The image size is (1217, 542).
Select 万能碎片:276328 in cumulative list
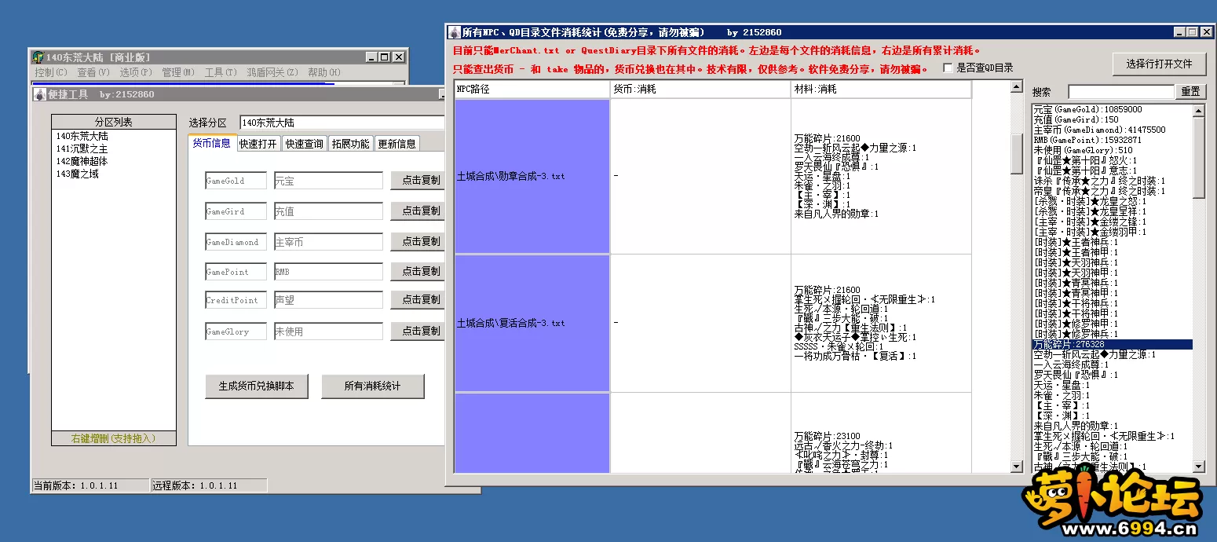point(1112,344)
